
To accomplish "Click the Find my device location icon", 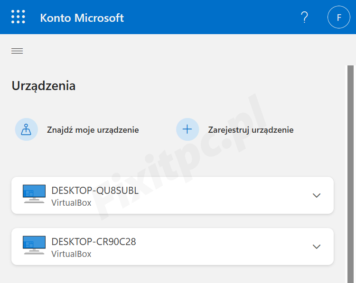I will pos(27,129).
